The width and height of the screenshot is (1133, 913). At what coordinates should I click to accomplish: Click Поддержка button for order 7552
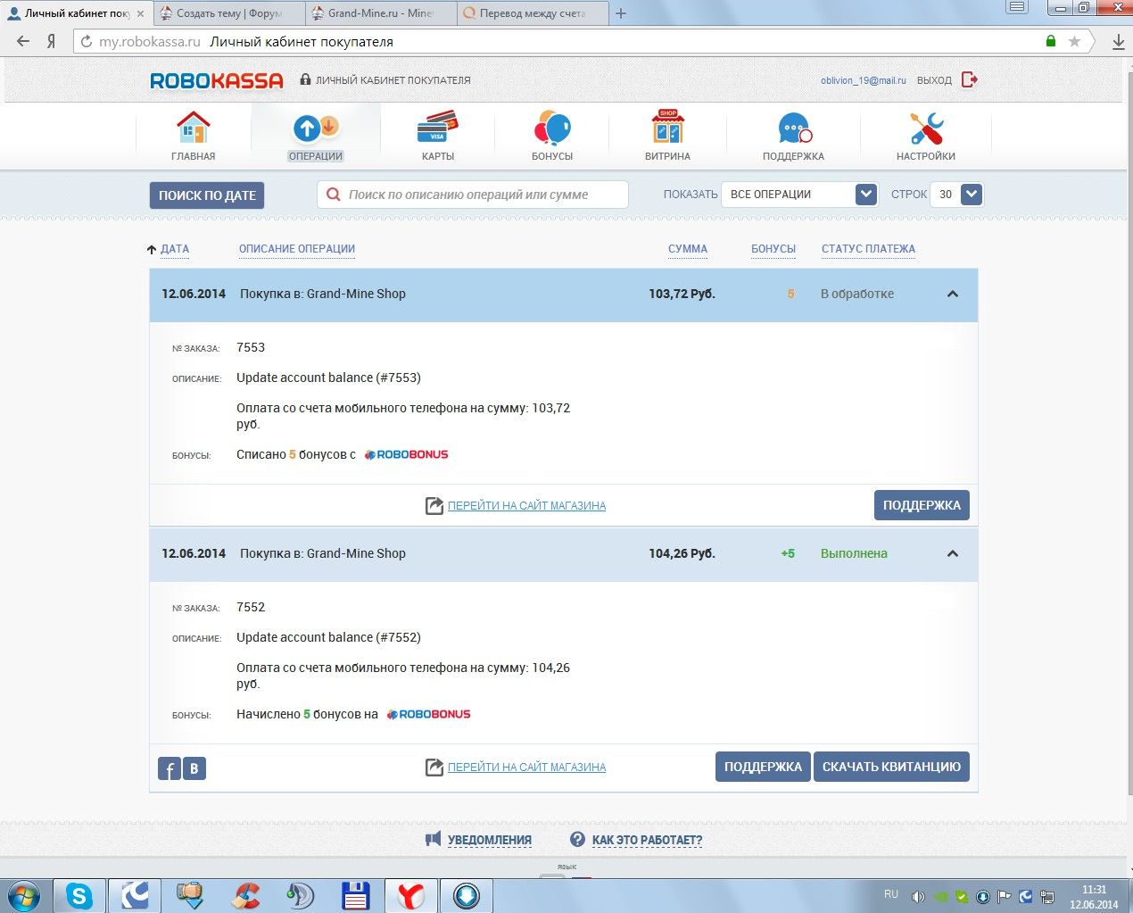pos(763,767)
